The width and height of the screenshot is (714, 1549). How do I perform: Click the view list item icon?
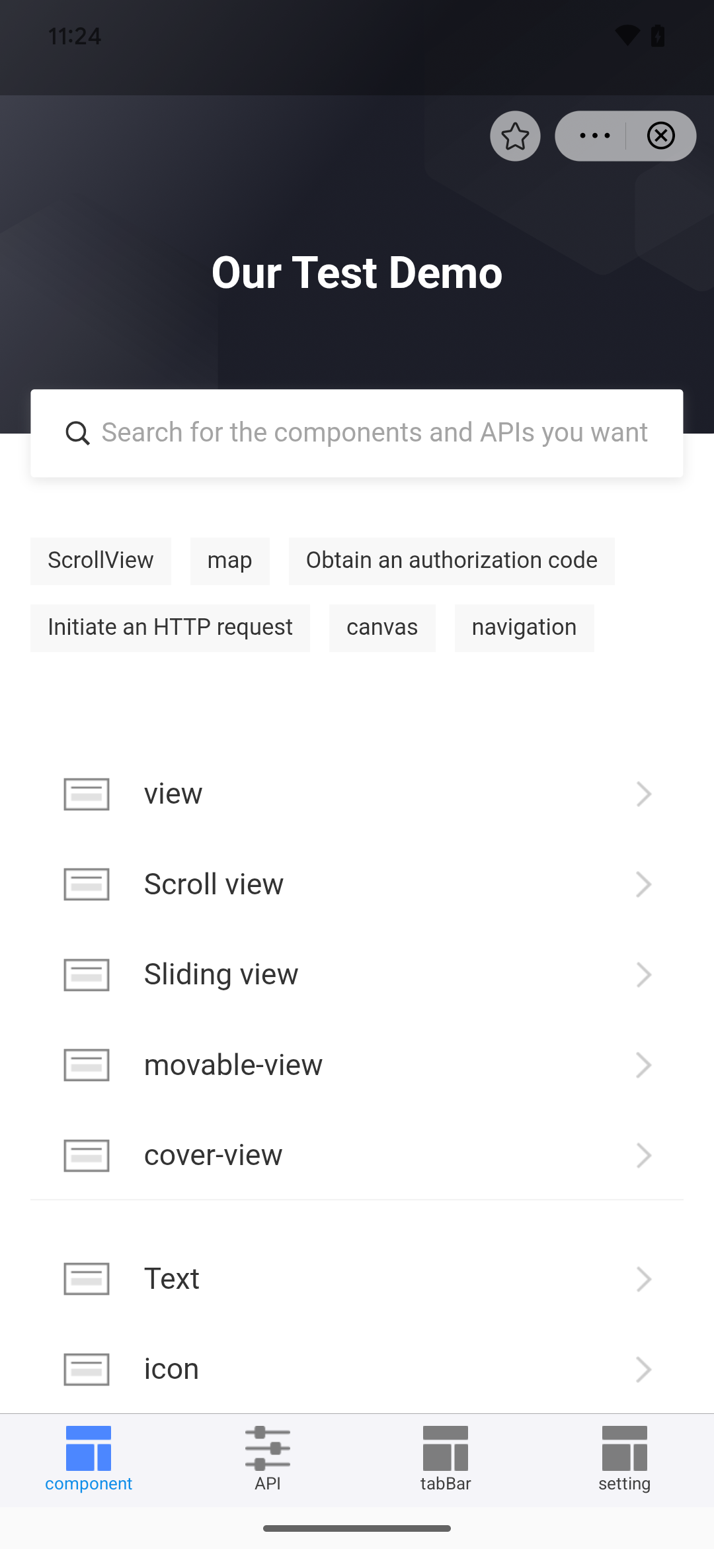[x=87, y=794]
